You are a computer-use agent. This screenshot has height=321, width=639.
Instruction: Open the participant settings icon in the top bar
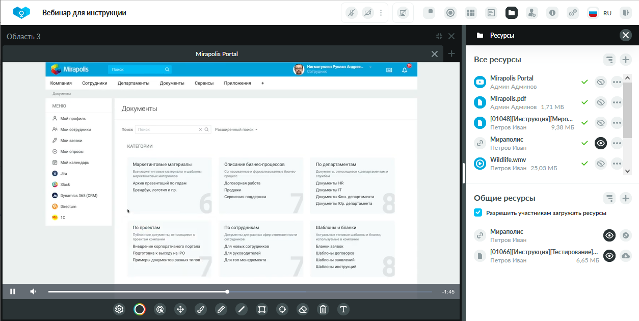tap(532, 13)
